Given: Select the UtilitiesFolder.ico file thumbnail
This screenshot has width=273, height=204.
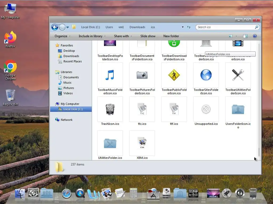Looking at the screenshot, I should coord(110,143).
